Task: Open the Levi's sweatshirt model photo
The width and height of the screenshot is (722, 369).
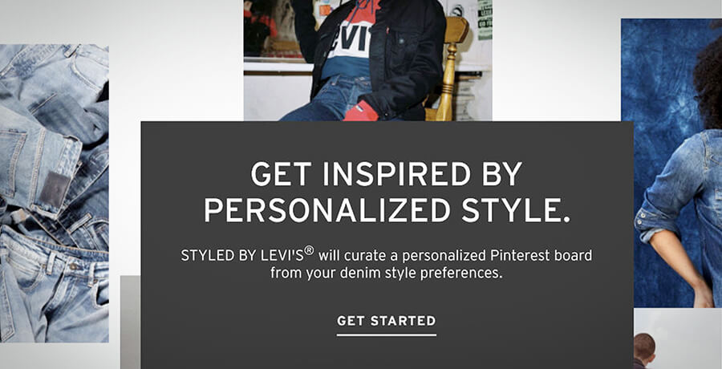Action: point(367,60)
